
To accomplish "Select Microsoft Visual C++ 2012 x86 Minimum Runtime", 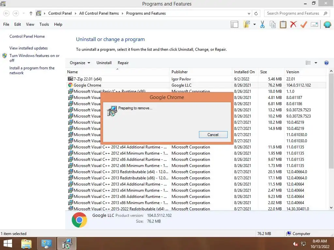I will [x=196, y=166].
